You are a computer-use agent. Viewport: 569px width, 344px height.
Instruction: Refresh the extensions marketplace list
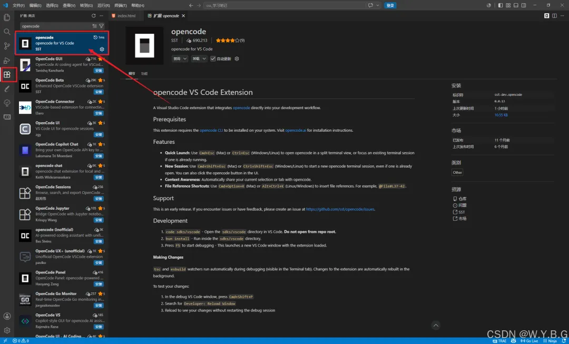pos(94,16)
